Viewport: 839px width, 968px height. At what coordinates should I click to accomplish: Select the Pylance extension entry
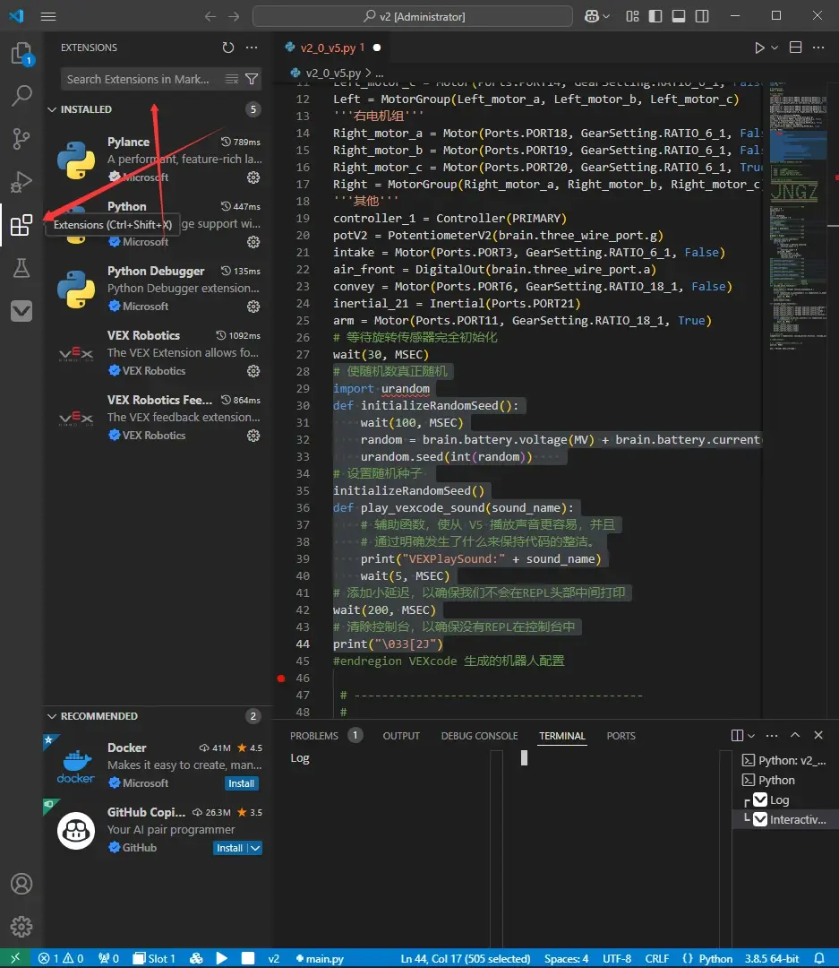(158, 160)
